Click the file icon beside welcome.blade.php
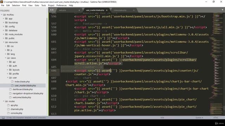The height and width of the screenshot is (126, 225). point(10,97)
